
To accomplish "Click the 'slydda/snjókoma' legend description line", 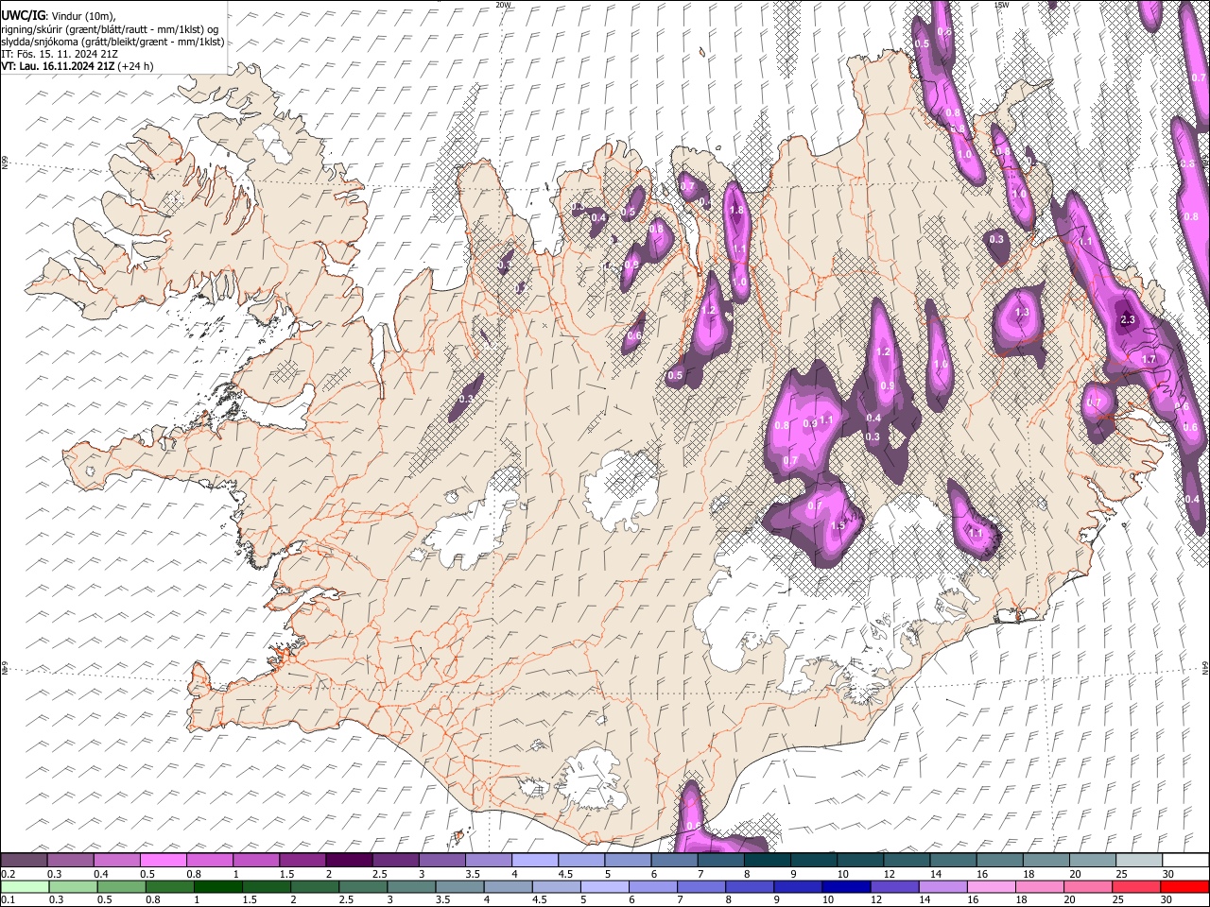I will click(112, 42).
